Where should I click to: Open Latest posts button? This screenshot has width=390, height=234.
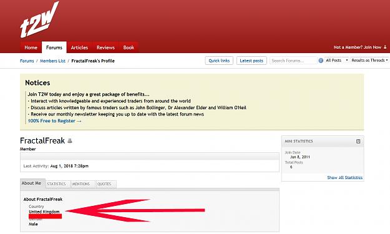(x=251, y=61)
